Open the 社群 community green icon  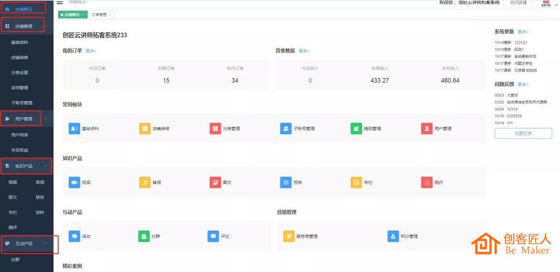click(x=144, y=236)
